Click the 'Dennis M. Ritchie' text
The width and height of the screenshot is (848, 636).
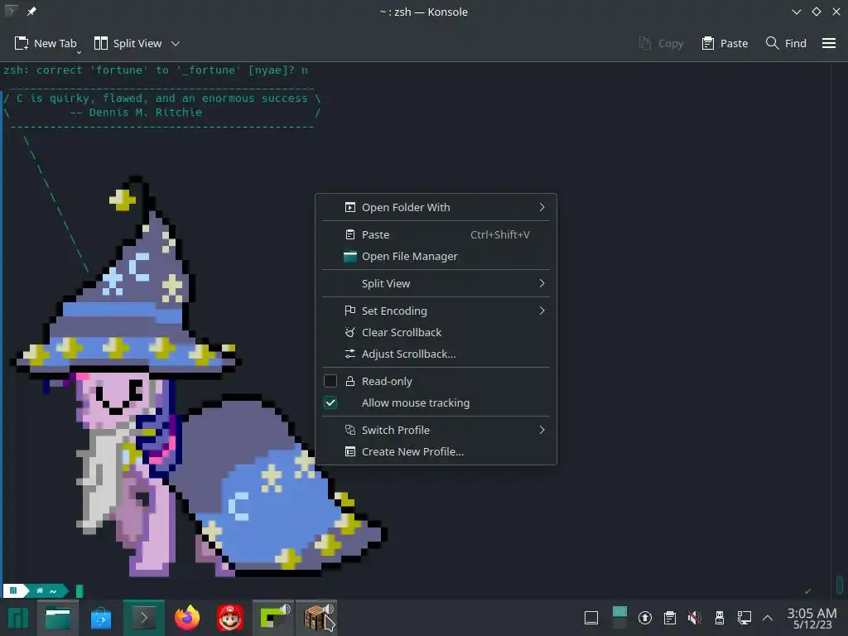coord(146,112)
